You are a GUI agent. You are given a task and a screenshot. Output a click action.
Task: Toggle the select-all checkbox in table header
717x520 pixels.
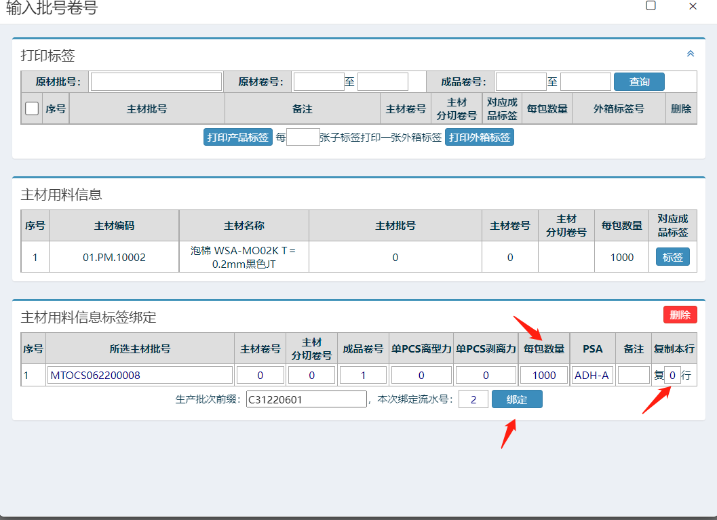(32, 108)
